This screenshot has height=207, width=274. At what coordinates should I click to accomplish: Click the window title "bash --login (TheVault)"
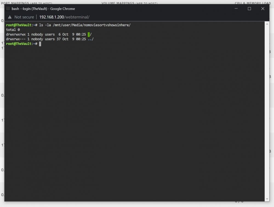[29, 9]
